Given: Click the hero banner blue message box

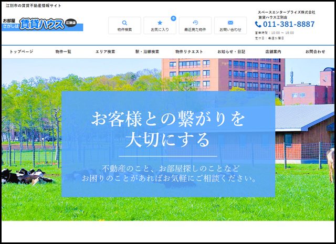Looking at the screenshot, I should (x=169, y=144).
